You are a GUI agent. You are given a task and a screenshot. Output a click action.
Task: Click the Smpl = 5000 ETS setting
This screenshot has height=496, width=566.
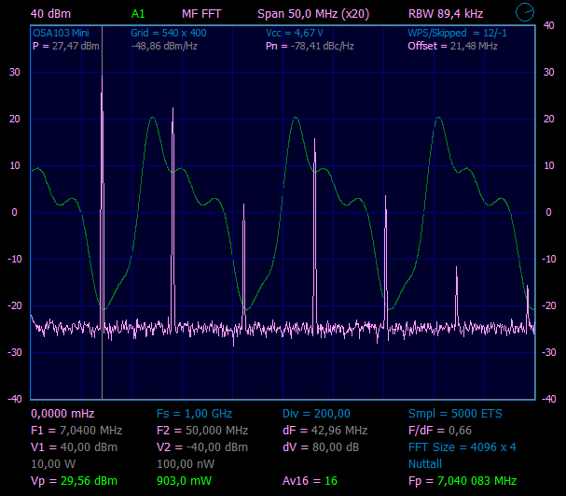[454, 413]
